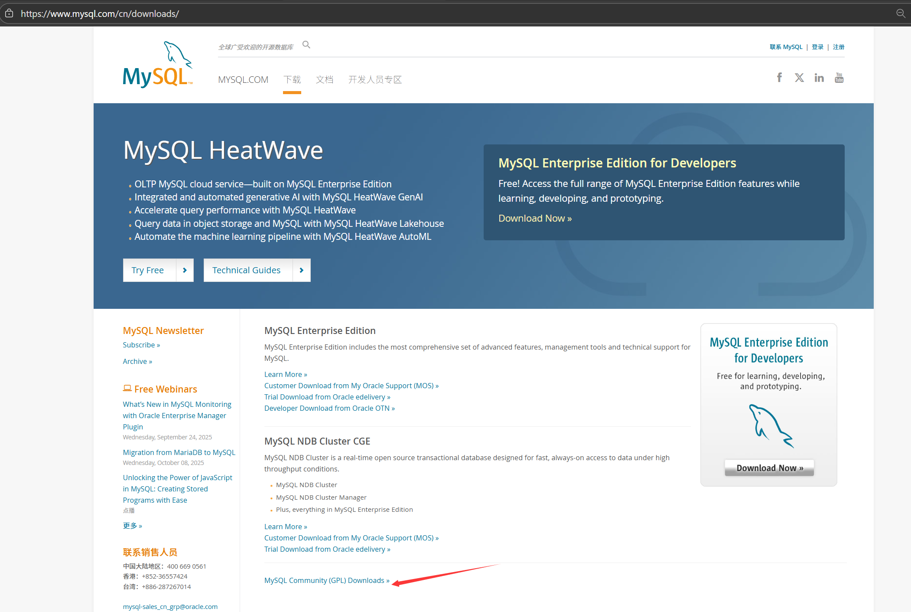Click the arrow beside Try Free

point(185,270)
